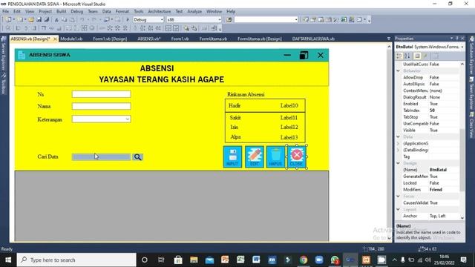Viewport: 475px width, 267px height.
Task: Click the Ns text box on the form
Action: pos(101,94)
